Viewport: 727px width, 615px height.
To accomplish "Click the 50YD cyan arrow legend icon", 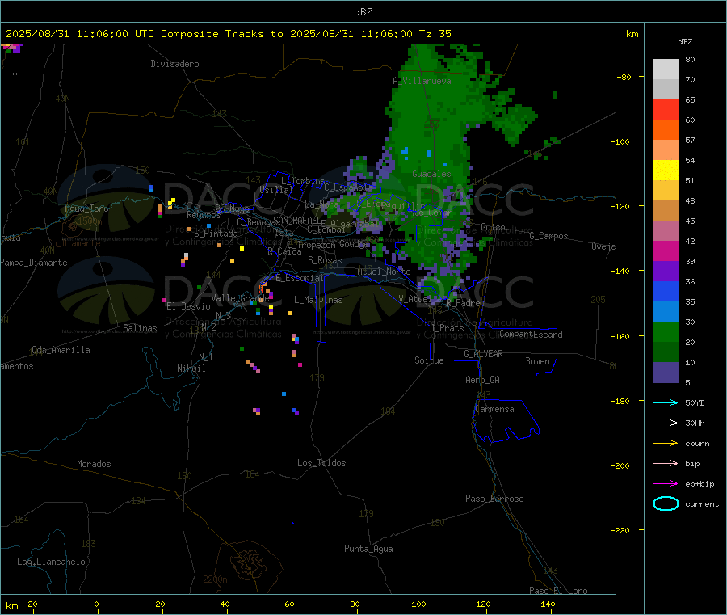I will (666, 402).
